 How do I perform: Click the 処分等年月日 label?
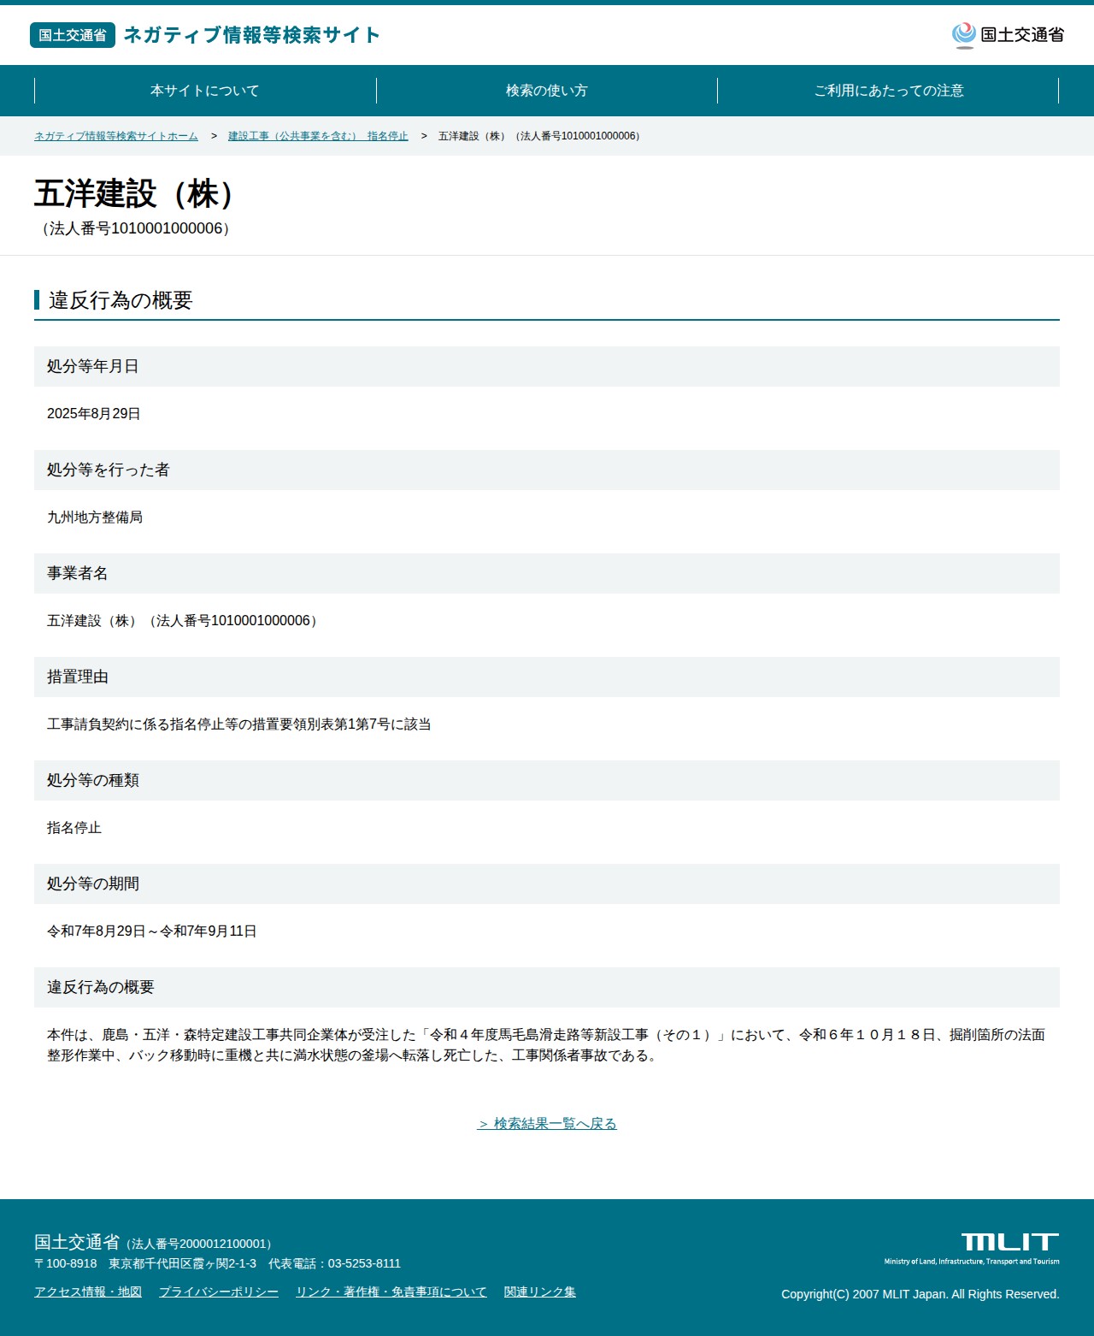(x=92, y=366)
